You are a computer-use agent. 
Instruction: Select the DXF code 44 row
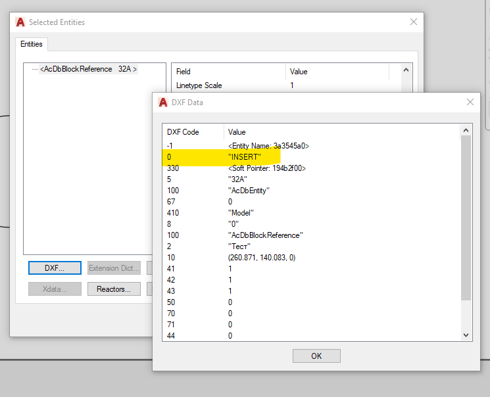tap(311, 336)
